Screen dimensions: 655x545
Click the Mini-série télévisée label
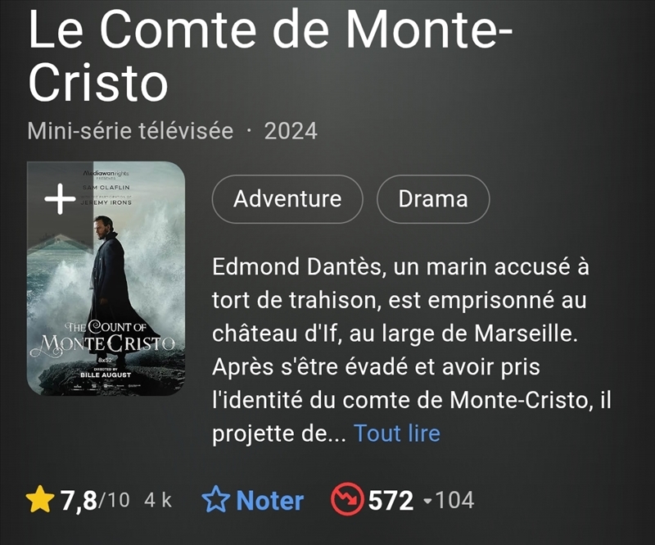click(130, 131)
